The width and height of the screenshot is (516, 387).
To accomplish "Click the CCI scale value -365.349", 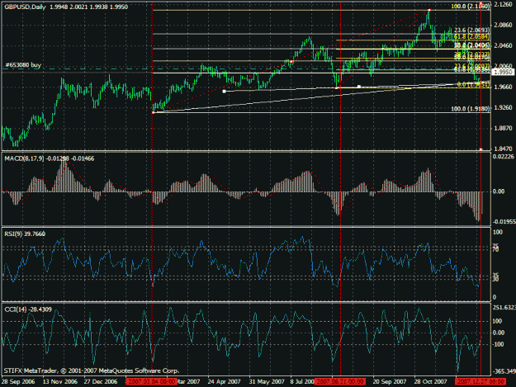I will (504, 371).
